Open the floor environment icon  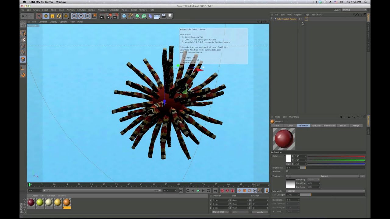(x=157, y=16)
